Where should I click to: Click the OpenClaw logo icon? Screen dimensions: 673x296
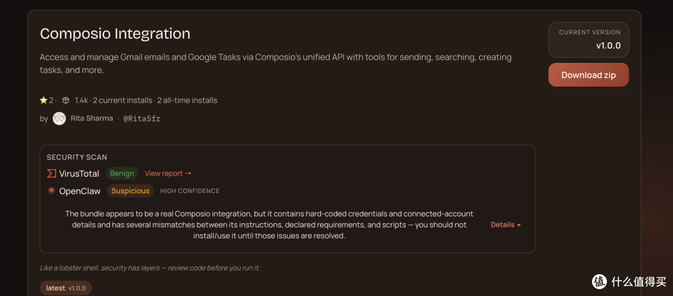pos(51,191)
